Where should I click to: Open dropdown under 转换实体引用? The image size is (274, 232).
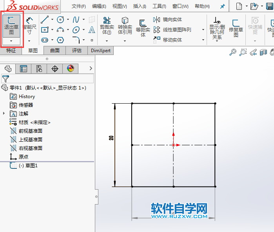point(125,41)
